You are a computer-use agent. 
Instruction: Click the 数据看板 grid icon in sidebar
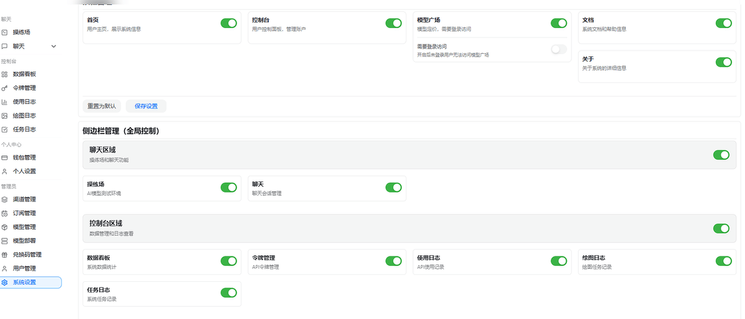[x=4, y=74]
